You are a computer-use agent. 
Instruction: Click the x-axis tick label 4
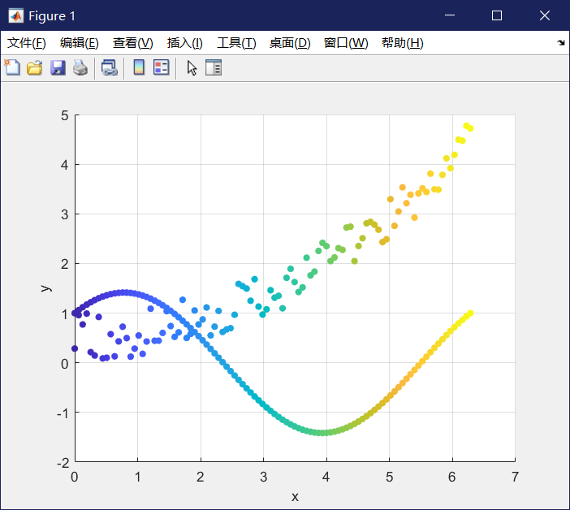[x=326, y=477]
